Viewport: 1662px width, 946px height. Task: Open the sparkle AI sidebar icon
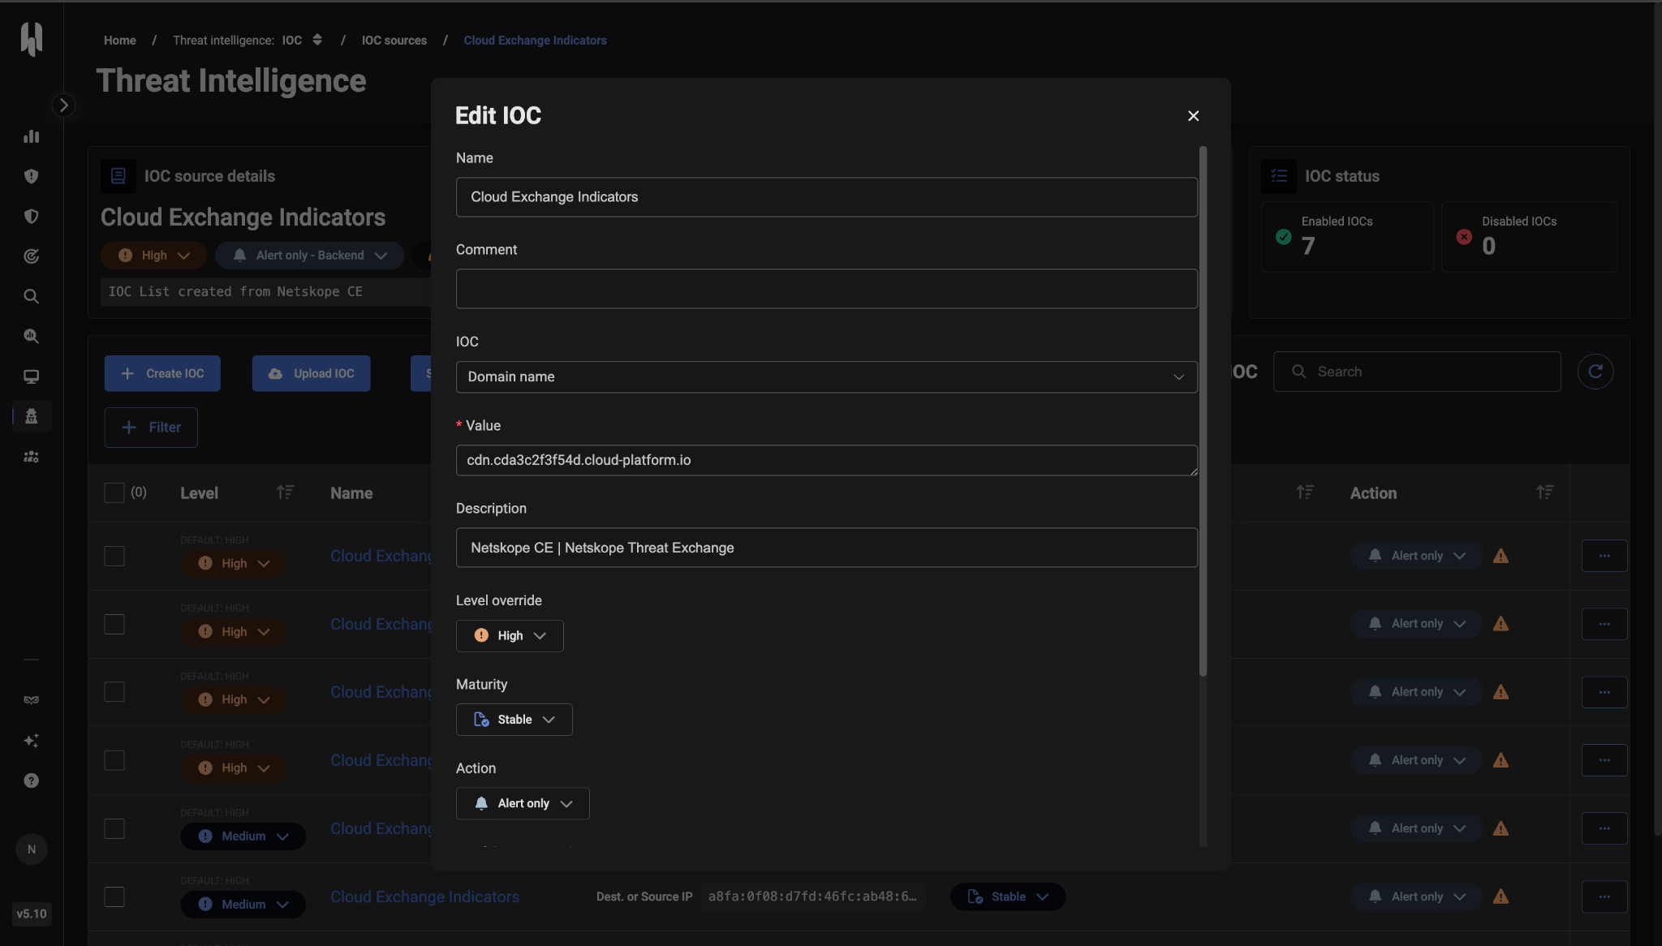click(32, 741)
